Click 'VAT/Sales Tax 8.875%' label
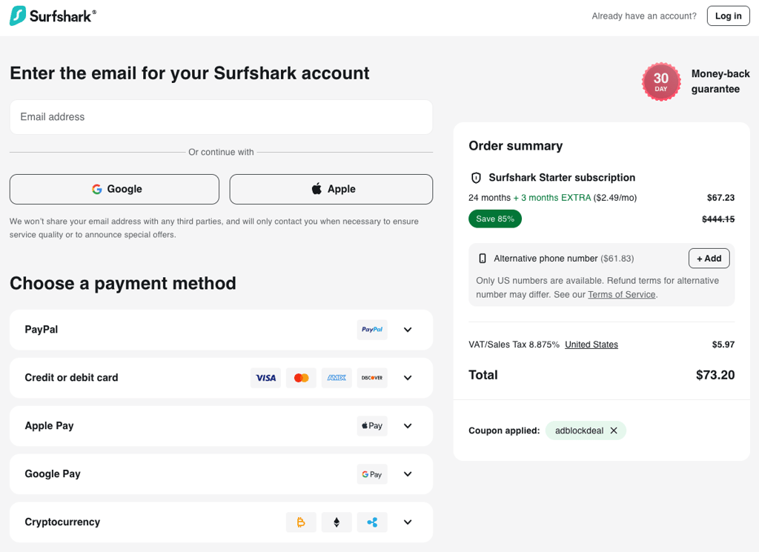The width and height of the screenshot is (759, 552). (x=514, y=345)
